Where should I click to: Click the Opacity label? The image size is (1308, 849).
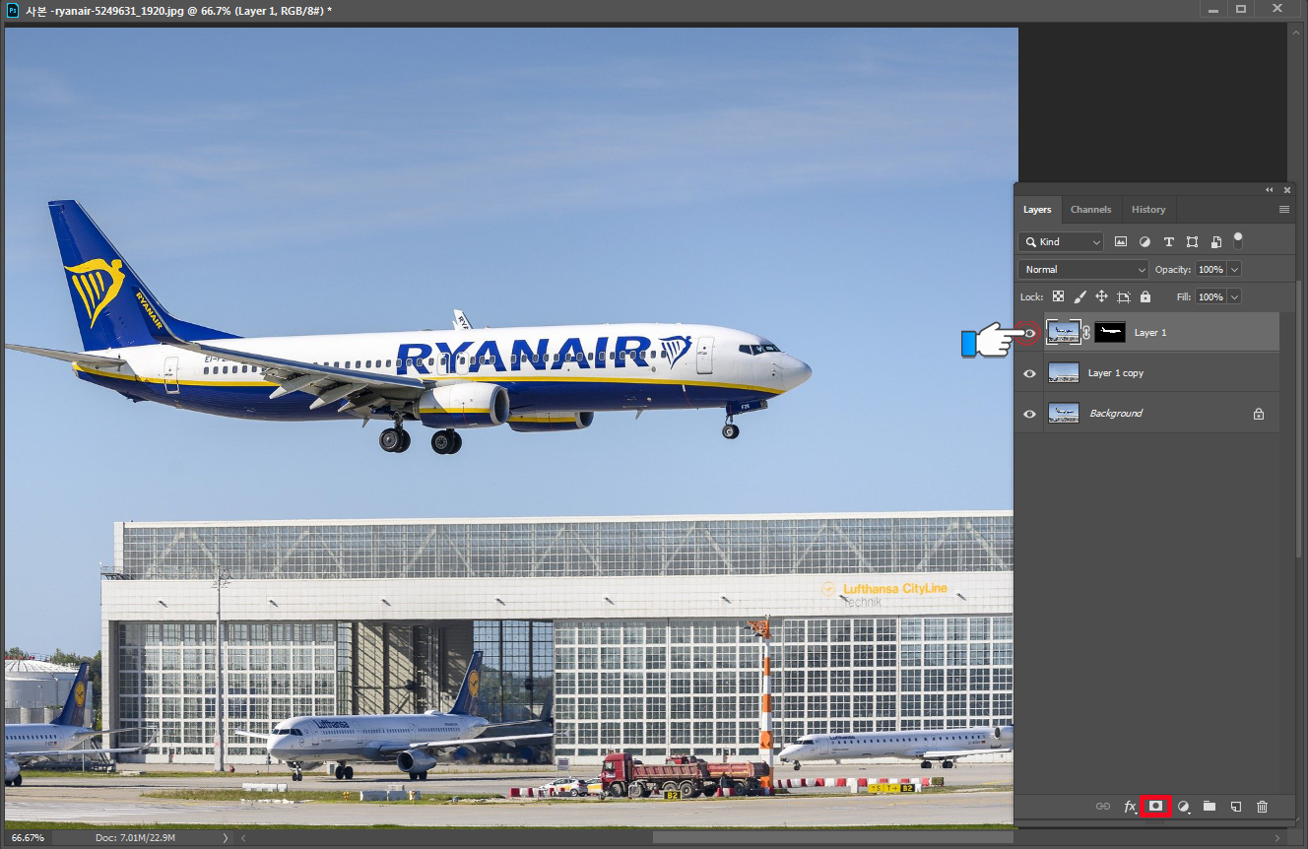(x=1173, y=269)
